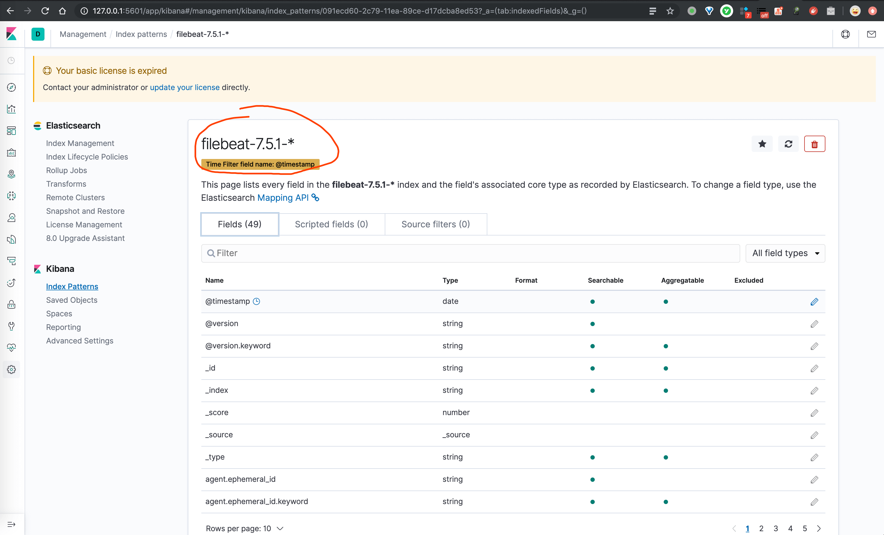Open Advanced Settings

(x=80, y=341)
